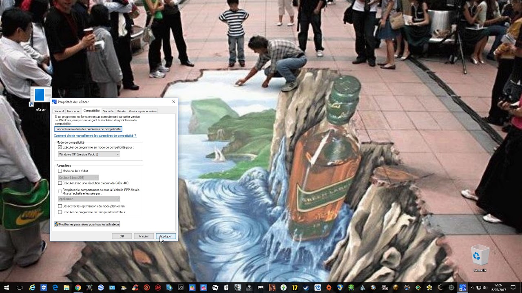Viewport: 522px width, 293px height.
Task: Switch to Google Chrome in the taskbar
Action: (x=78, y=288)
